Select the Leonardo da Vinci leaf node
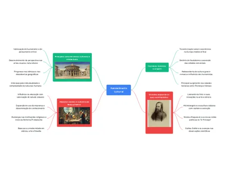The width and height of the screenshot is (225, 180). [x=199, y=96]
